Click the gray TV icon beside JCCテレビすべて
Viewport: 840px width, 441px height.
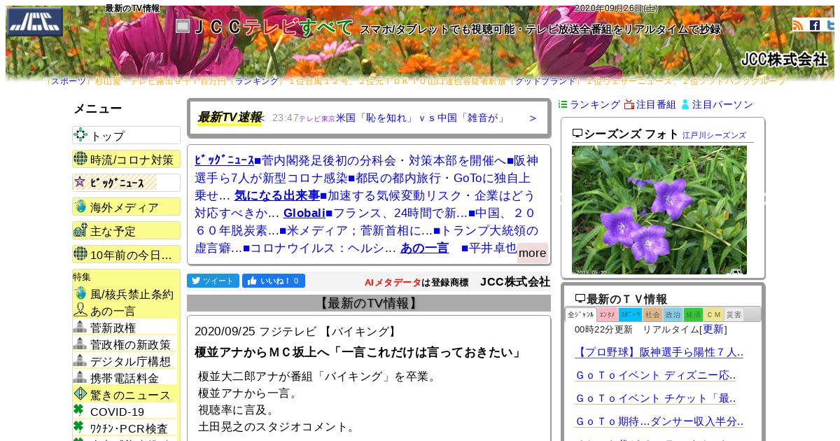point(183,26)
